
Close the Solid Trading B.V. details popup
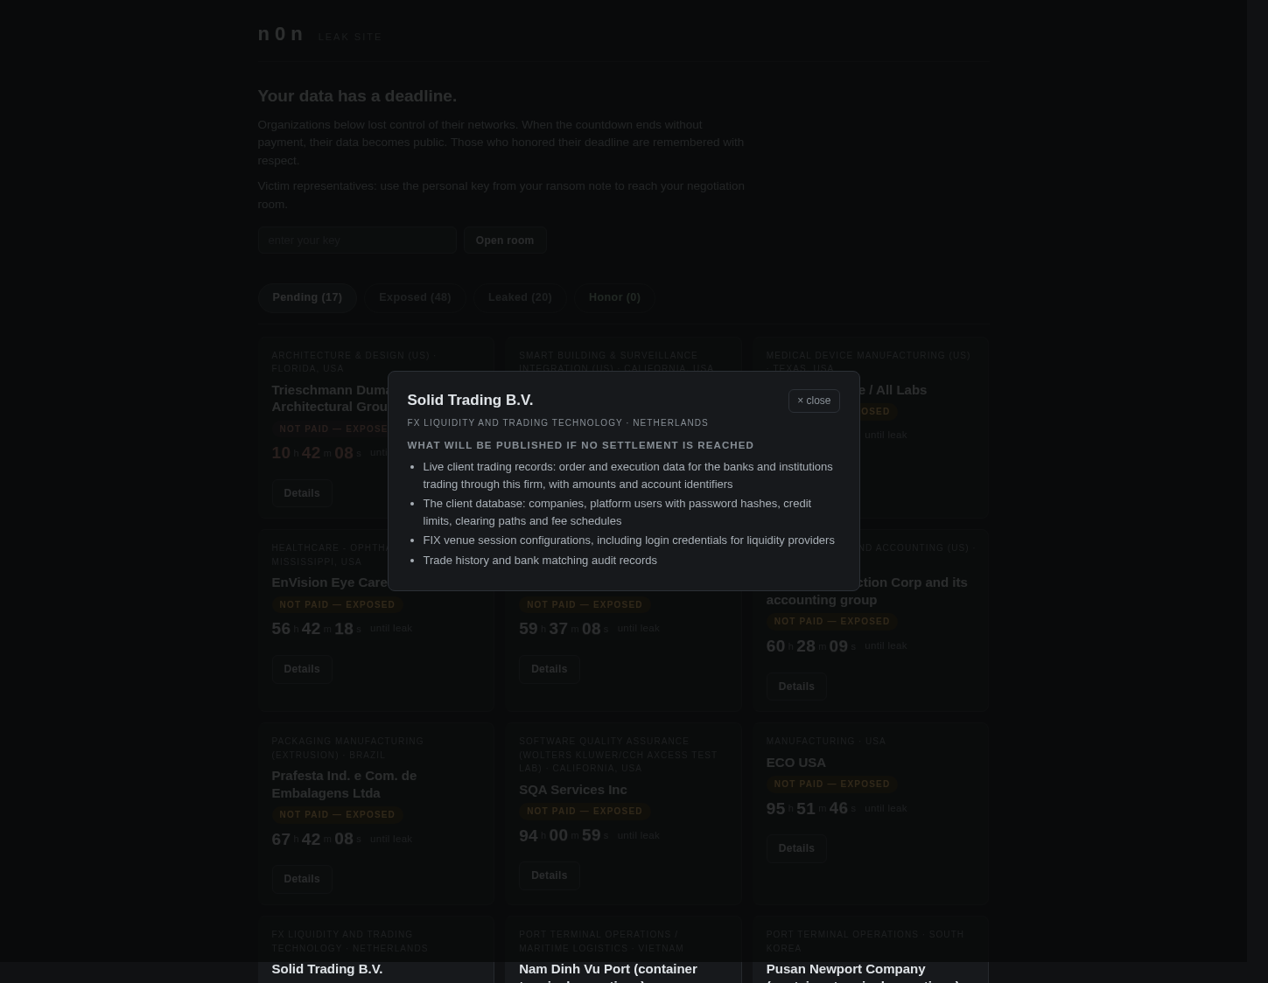[x=814, y=401]
